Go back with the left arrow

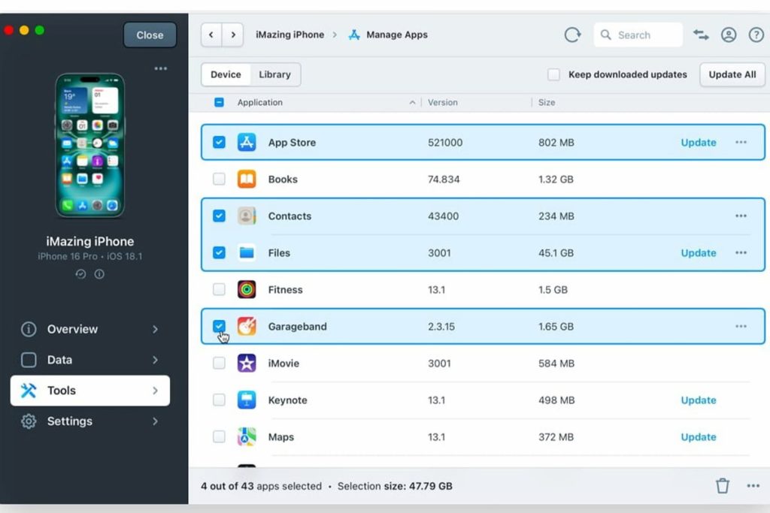[211, 35]
